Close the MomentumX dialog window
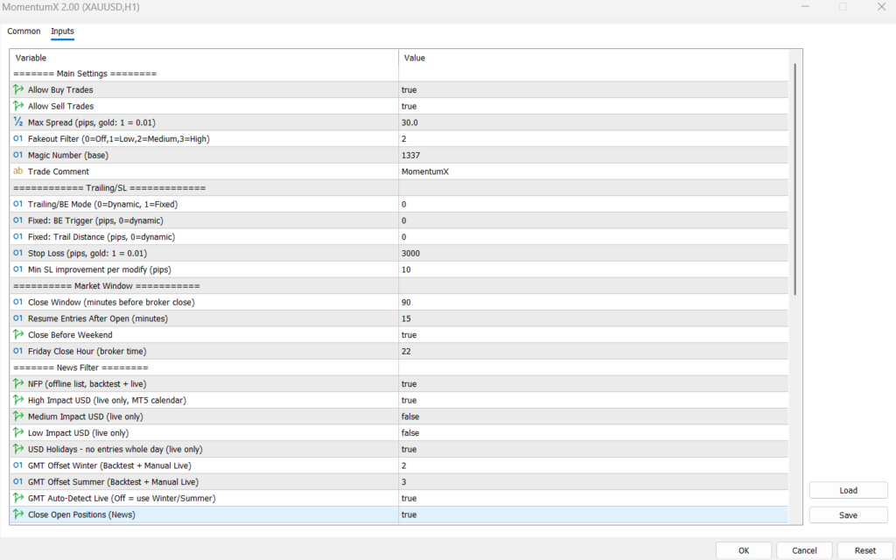The height and width of the screenshot is (560, 896). tap(881, 7)
